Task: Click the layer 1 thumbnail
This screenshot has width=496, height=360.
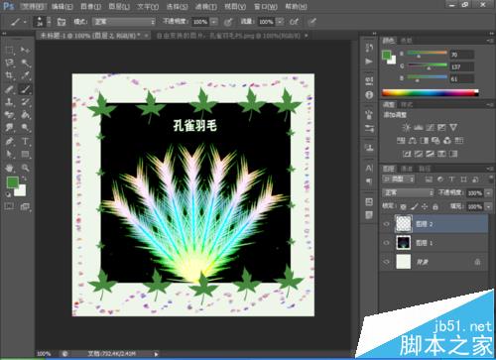Action: tap(404, 243)
